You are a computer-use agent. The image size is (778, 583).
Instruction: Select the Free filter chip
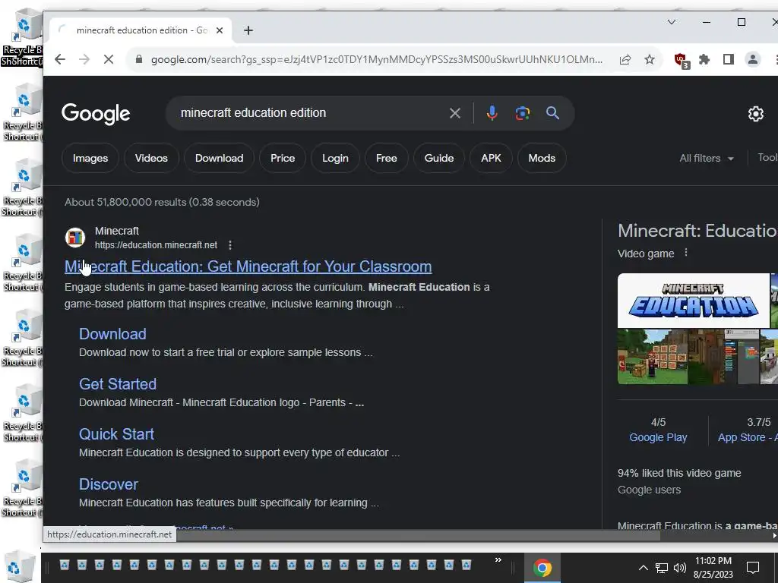point(387,158)
